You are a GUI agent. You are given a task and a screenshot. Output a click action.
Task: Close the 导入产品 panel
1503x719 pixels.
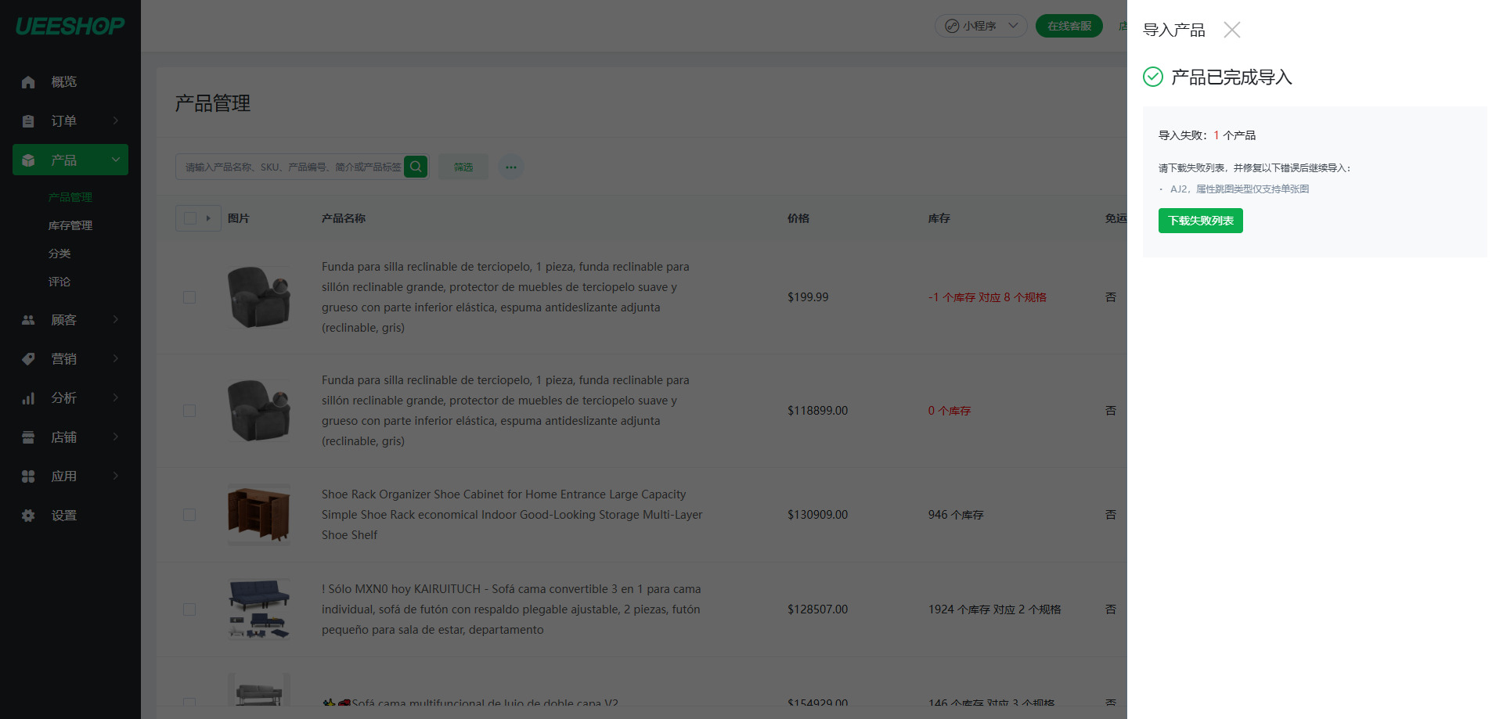[1231, 30]
